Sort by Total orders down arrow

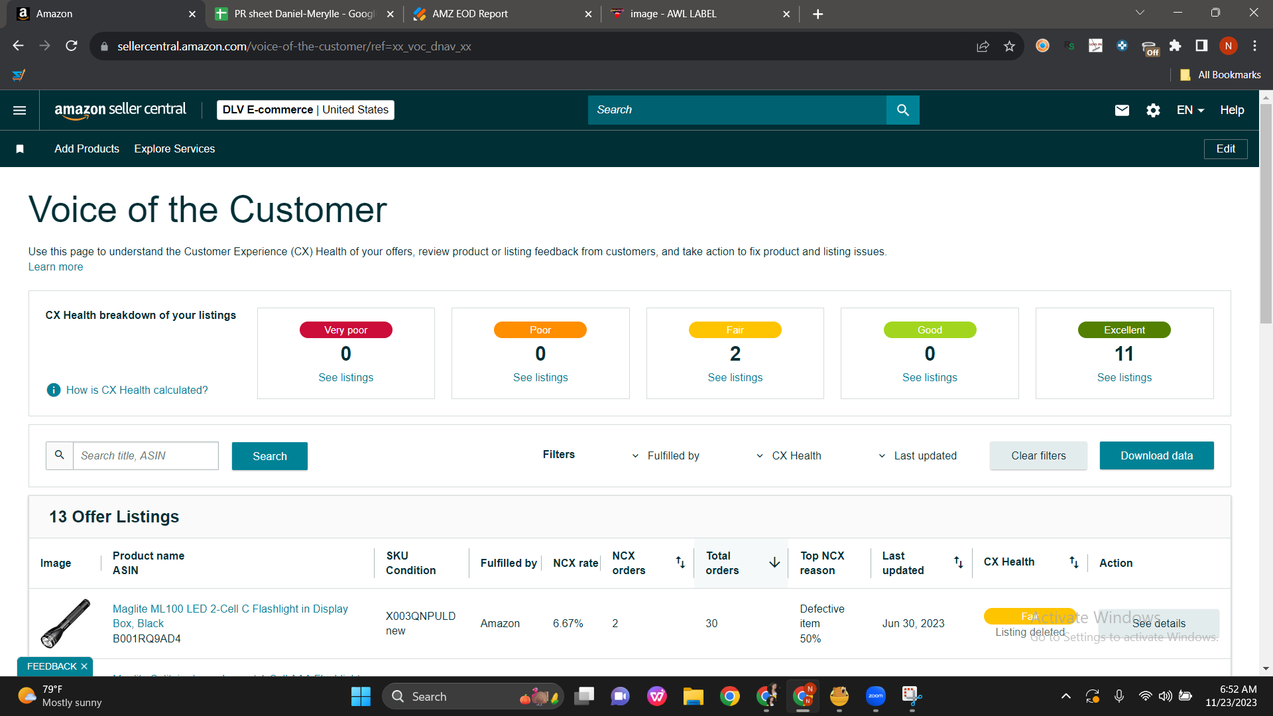[x=774, y=563]
